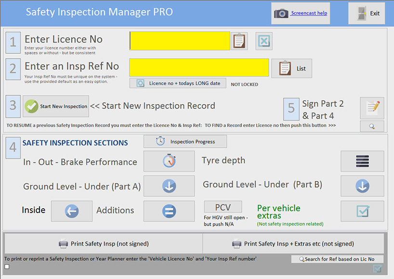The image size is (394, 279).
Task: Print Safety Insp + Extras etc (not signed)
Action: (293, 243)
